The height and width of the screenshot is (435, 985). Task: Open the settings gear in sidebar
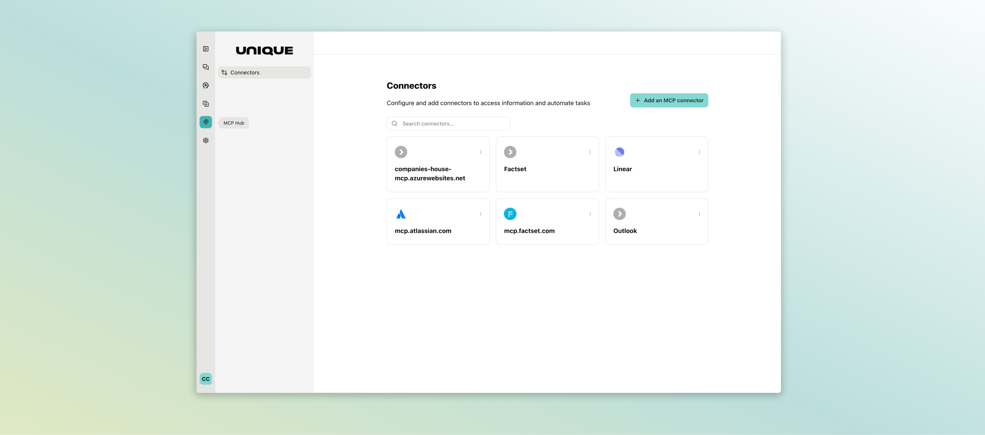pyautogui.click(x=206, y=141)
